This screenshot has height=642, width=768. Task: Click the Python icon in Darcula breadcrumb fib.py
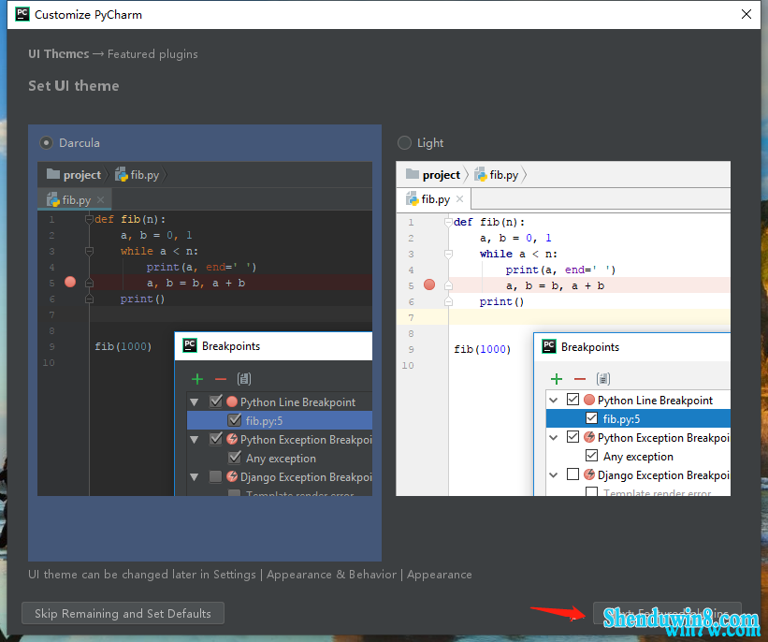(121, 174)
